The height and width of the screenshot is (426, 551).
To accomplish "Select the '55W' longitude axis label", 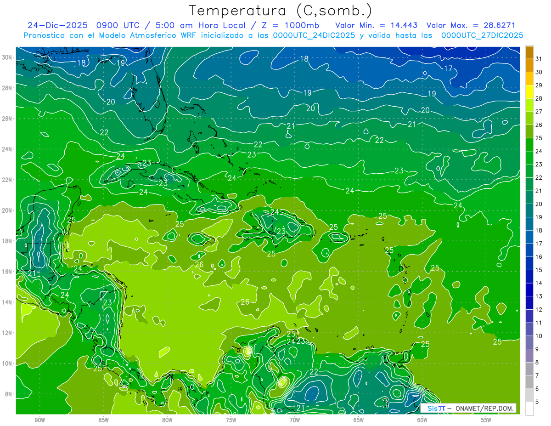I will [x=486, y=420].
